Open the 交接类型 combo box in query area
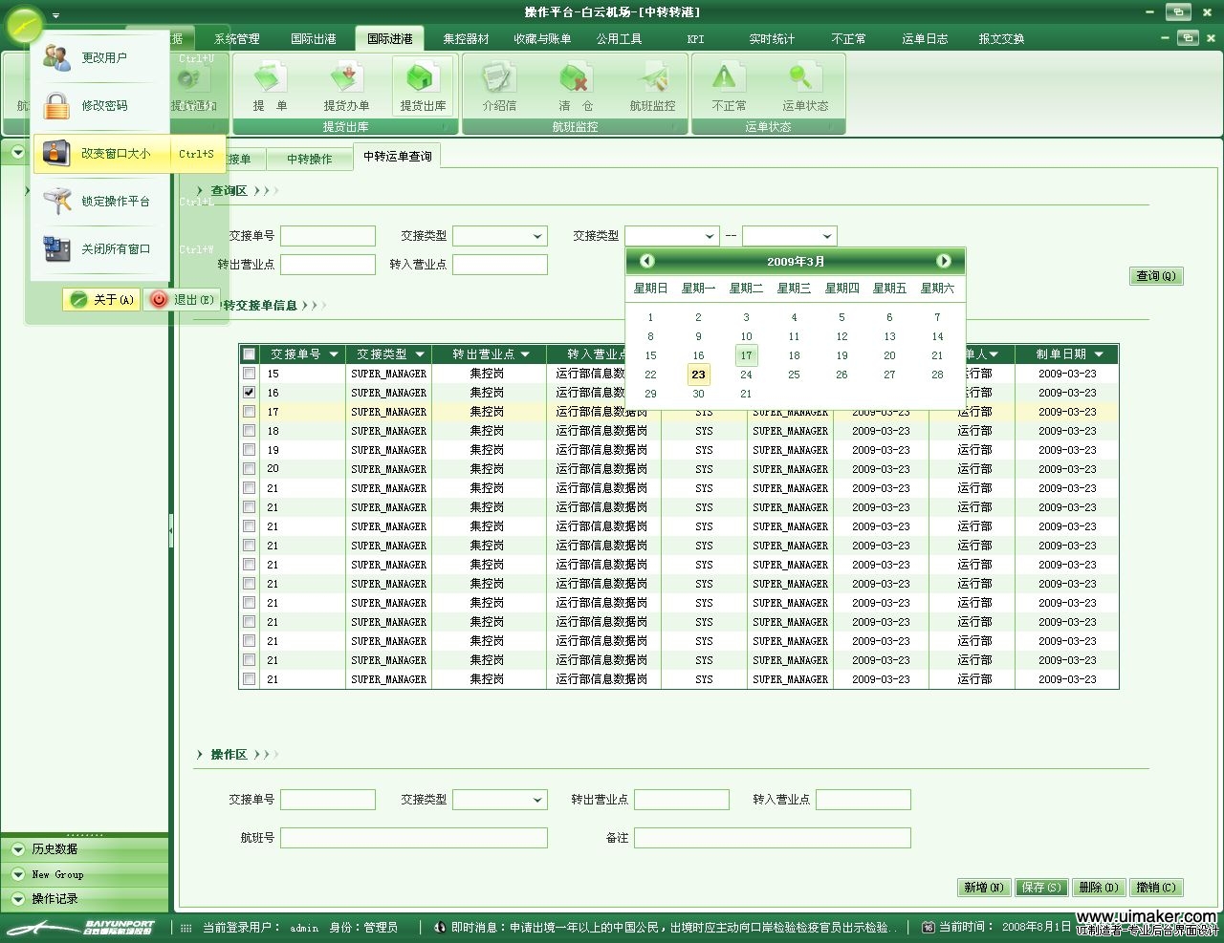 click(499, 236)
